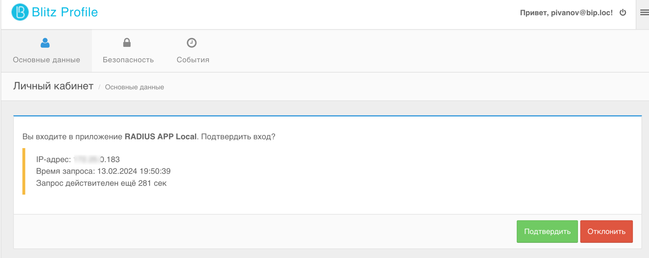Switch to the Основные данные tab label
The width and height of the screenshot is (649, 258).
pos(46,60)
